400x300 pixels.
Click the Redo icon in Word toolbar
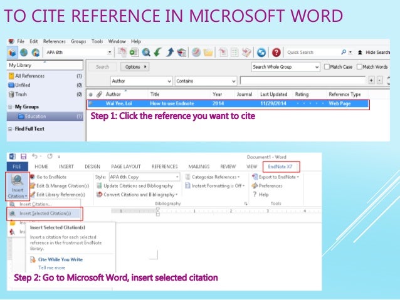(x=50, y=156)
